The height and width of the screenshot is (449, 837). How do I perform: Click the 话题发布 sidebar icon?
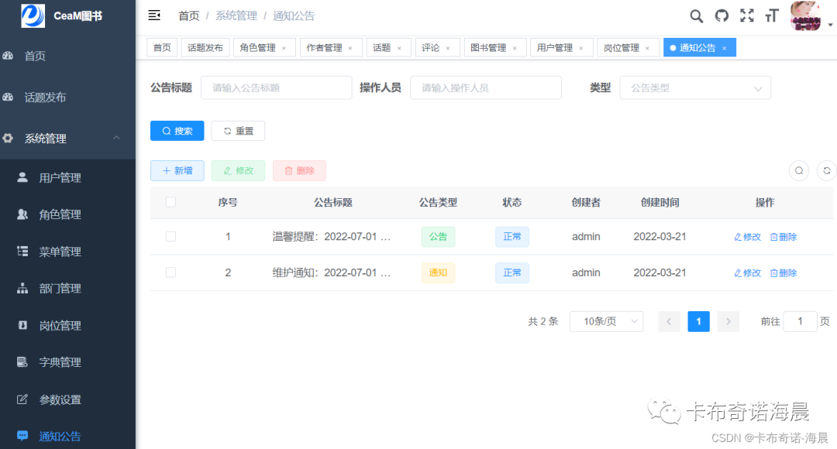[x=8, y=97]
